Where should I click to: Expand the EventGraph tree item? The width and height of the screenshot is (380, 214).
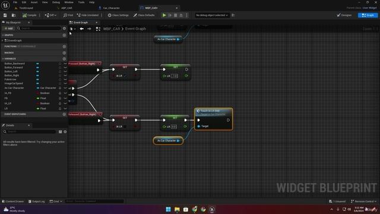click(x=2, y=40)
